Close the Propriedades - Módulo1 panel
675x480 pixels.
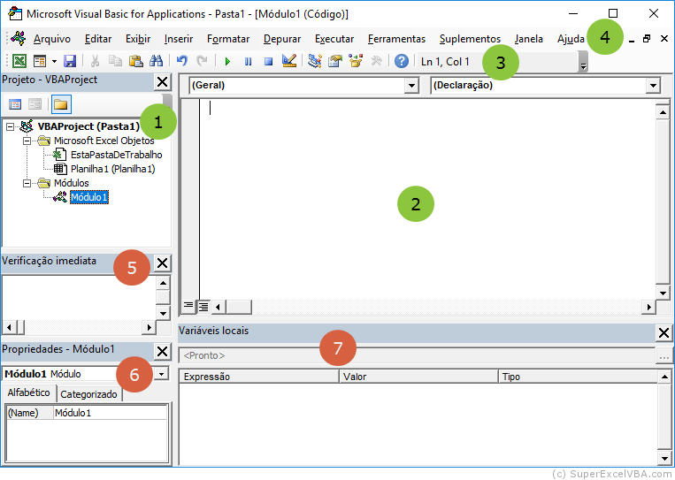pos(162,352)
